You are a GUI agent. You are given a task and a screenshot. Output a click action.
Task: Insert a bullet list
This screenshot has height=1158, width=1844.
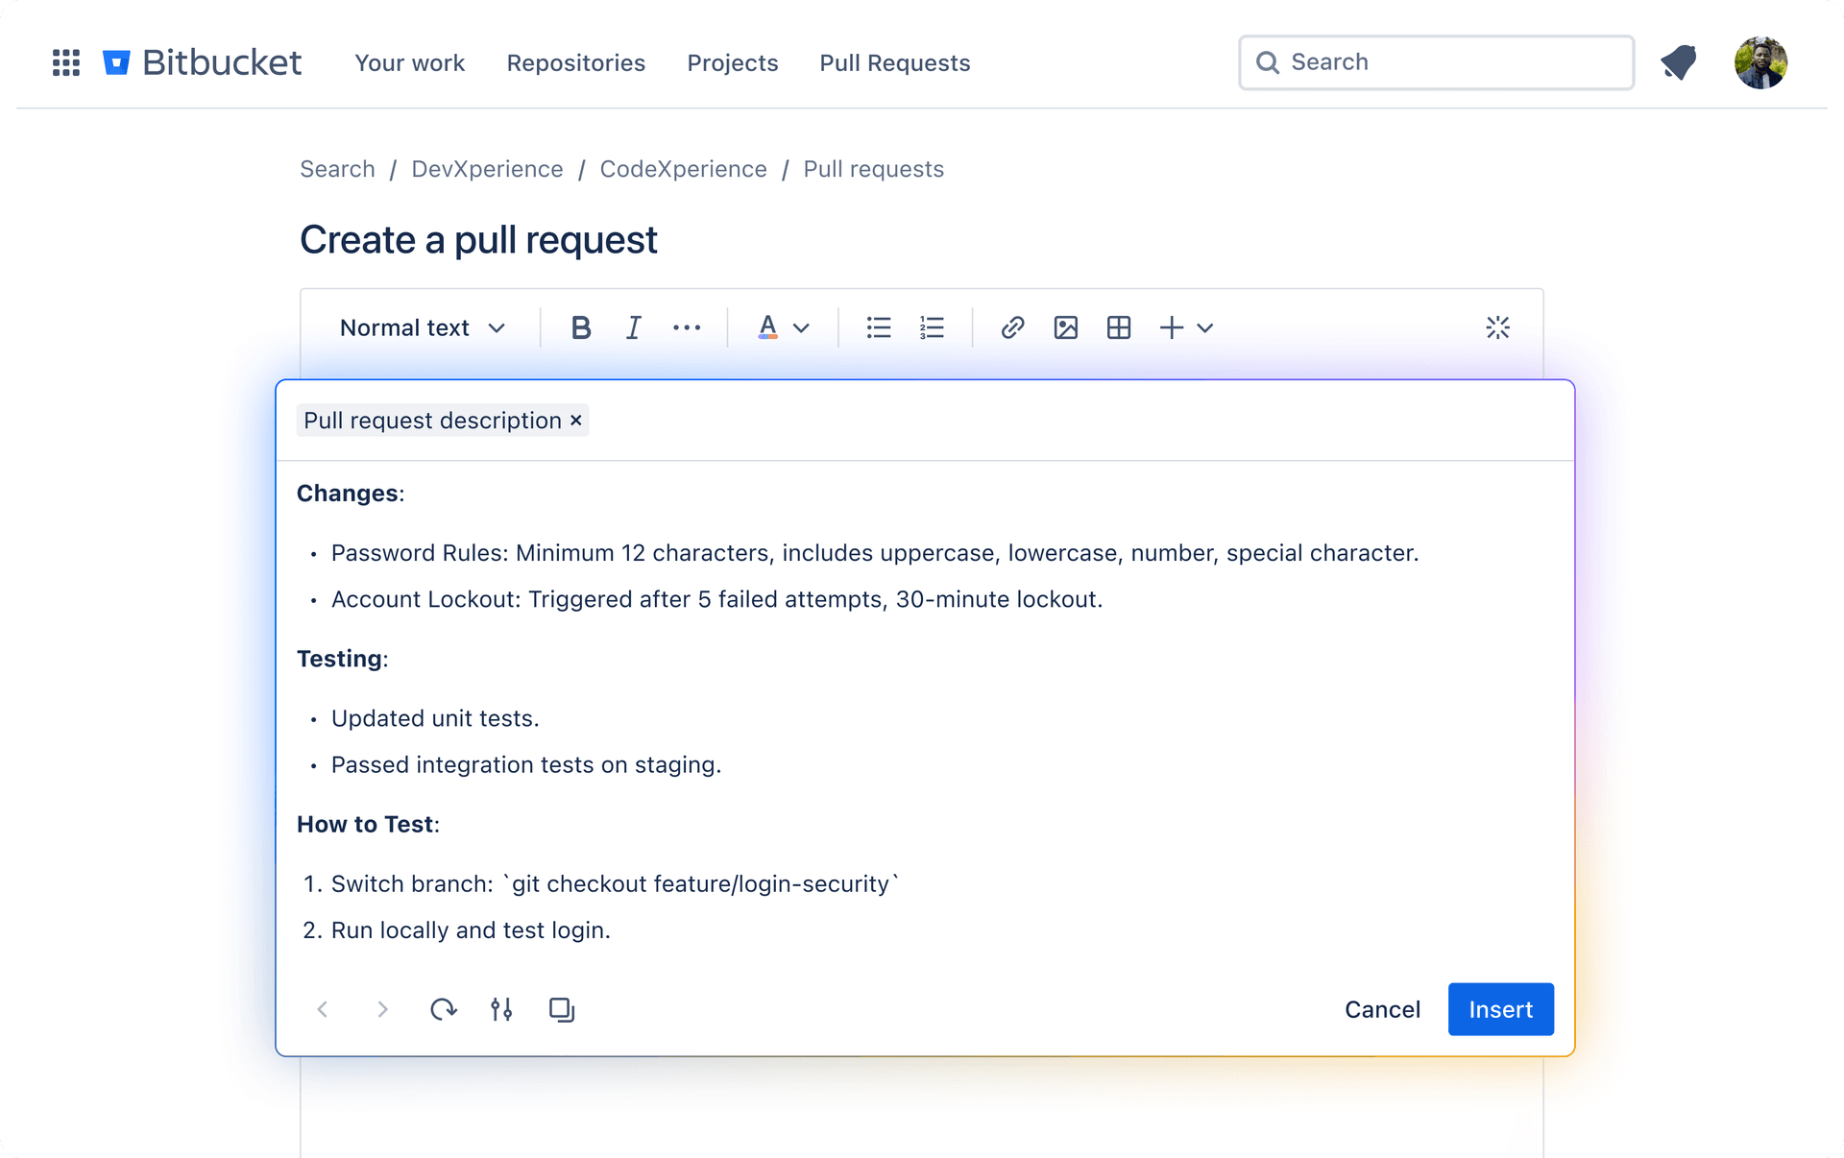click(x=879, y=328)
